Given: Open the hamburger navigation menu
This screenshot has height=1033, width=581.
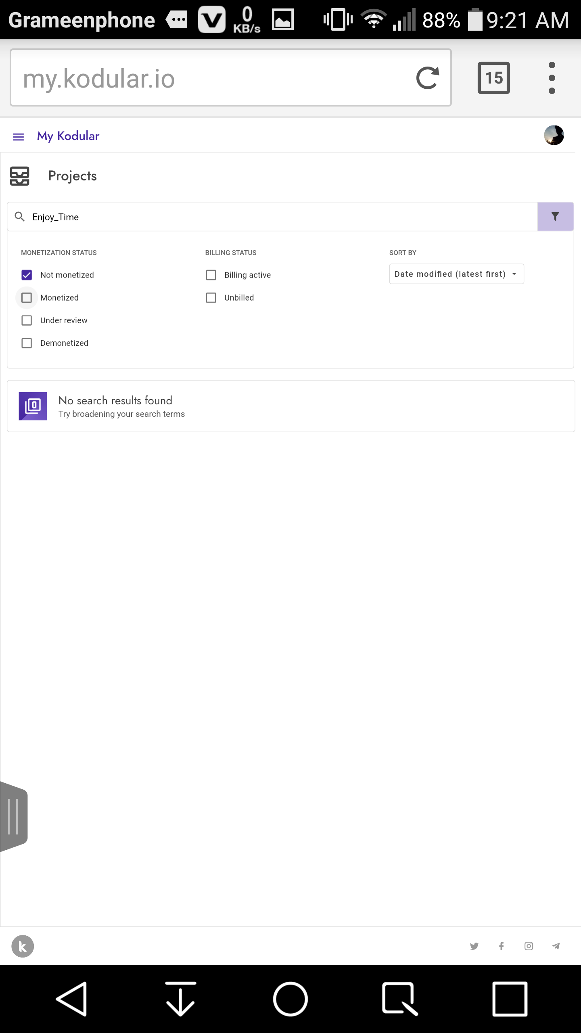Looking at the screenshot, I should point(19,137).
